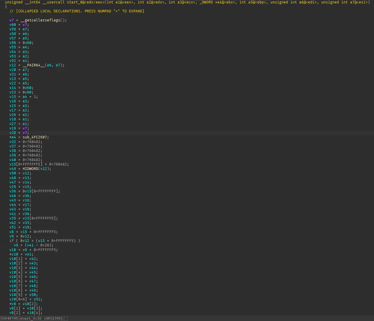The image size is (374, 321).
Task: Click the line 'v40 = 0x760482;'
Action: 26,160
